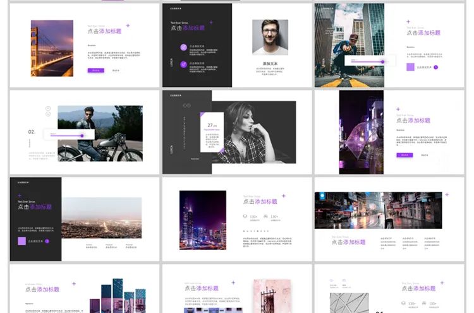The height and width of the screenshot is (313, 474).
Task: Click the small purple circle button next to the city slide swatch
Action: pos(435,68)
